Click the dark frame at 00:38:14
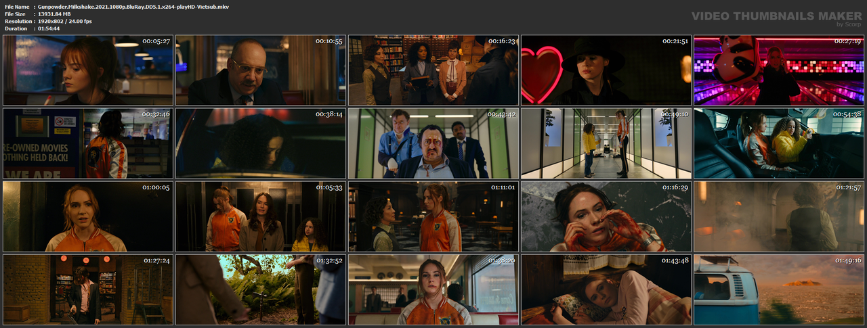 coord(260,143)
